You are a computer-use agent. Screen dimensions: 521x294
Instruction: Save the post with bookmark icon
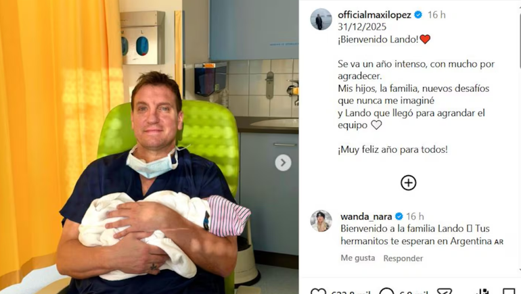[509, 291]
